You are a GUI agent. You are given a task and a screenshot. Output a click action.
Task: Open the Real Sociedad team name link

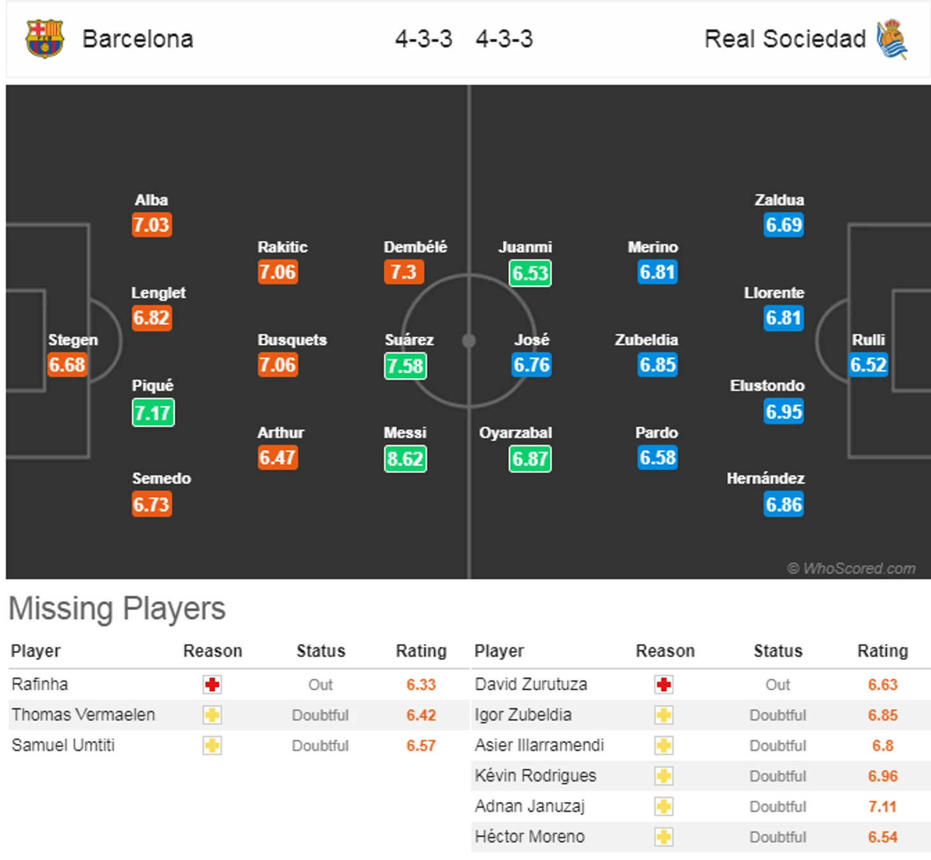click(x=785, y=39)
